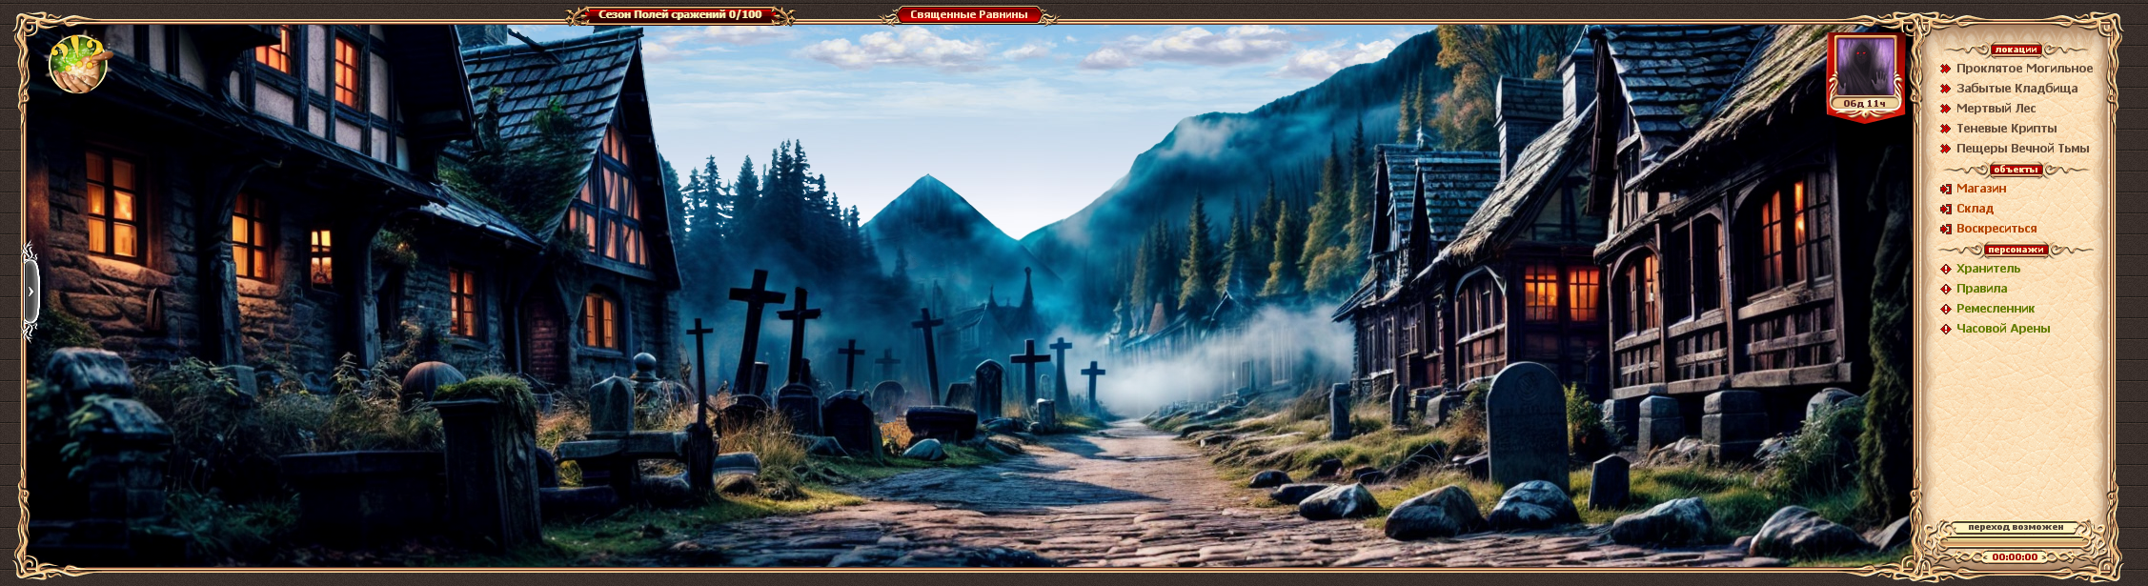
Task: Click the переход возможен status label
Action: (2015, 527)
